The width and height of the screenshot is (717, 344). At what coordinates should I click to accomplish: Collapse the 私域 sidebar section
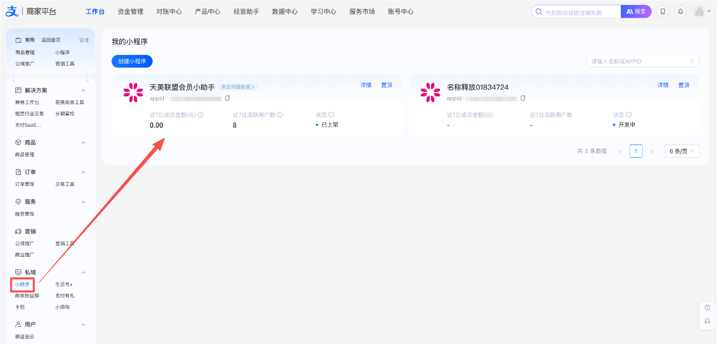[83, 272]
